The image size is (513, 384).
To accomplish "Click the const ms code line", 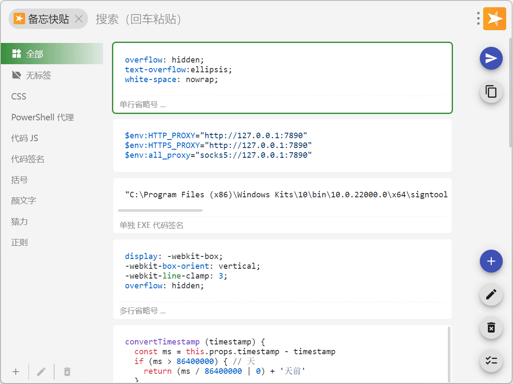I will pyautogui.click(x=235, y=352).
